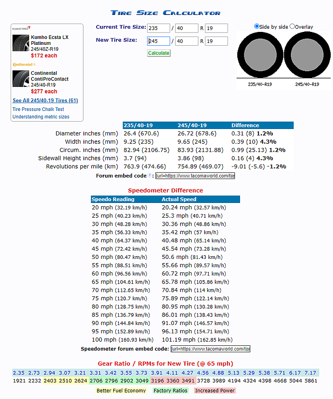Click the $172 each price

pyautogui.click(x=44, y=55)
